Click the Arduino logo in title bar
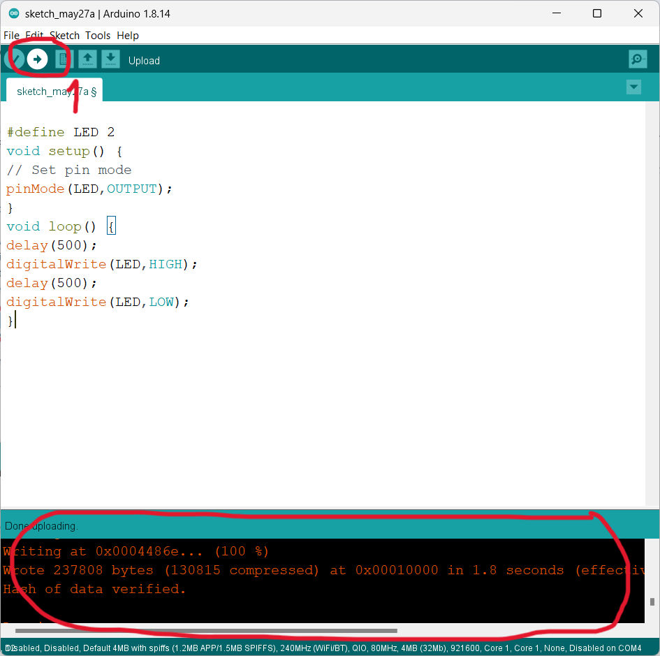Viewport: 660px width, 656px height. click(x=14, y=13)
